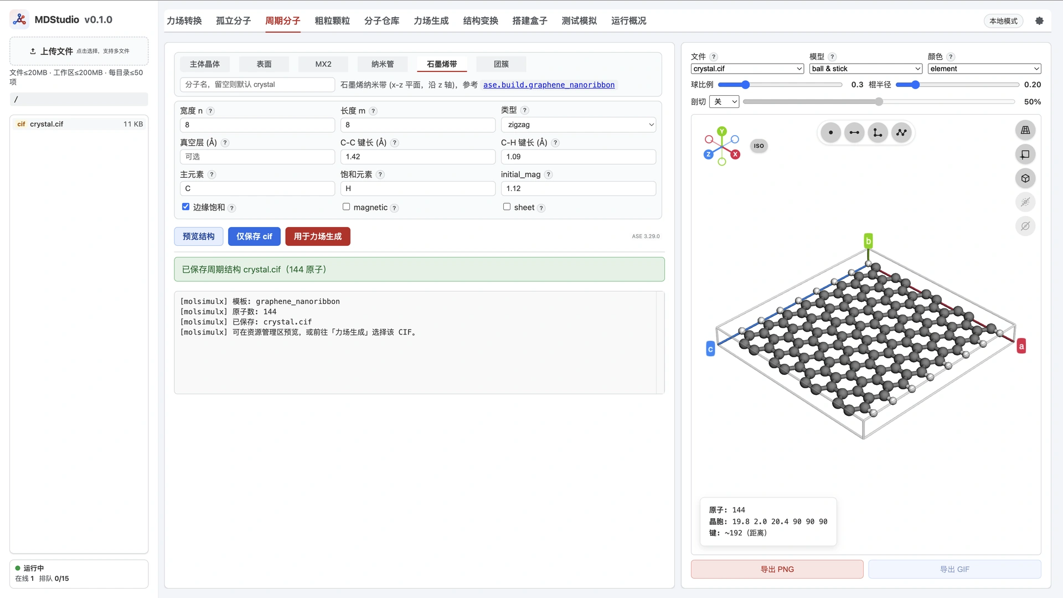Open help for C-C 键长
The width and height of the screenshot is (1063, 598).
click(394, 142)
